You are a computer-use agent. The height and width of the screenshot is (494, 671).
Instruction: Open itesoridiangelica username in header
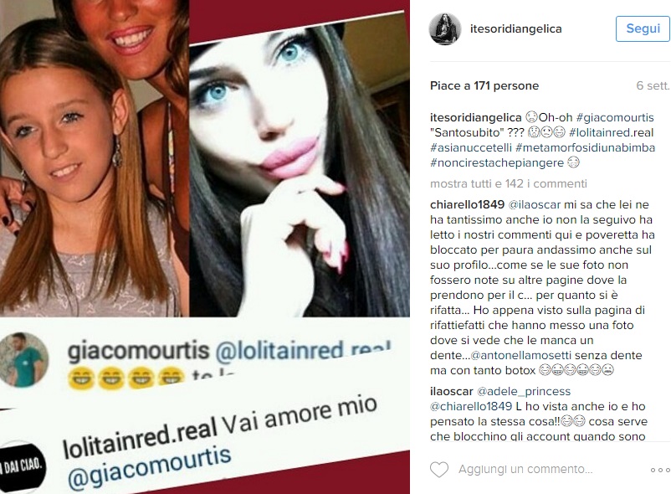pyautogui.click(x=515, y=28)
